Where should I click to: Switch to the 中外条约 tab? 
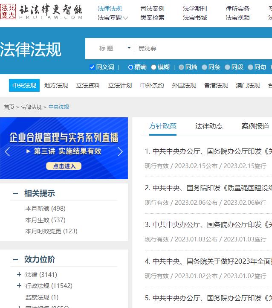coord(152,85)
